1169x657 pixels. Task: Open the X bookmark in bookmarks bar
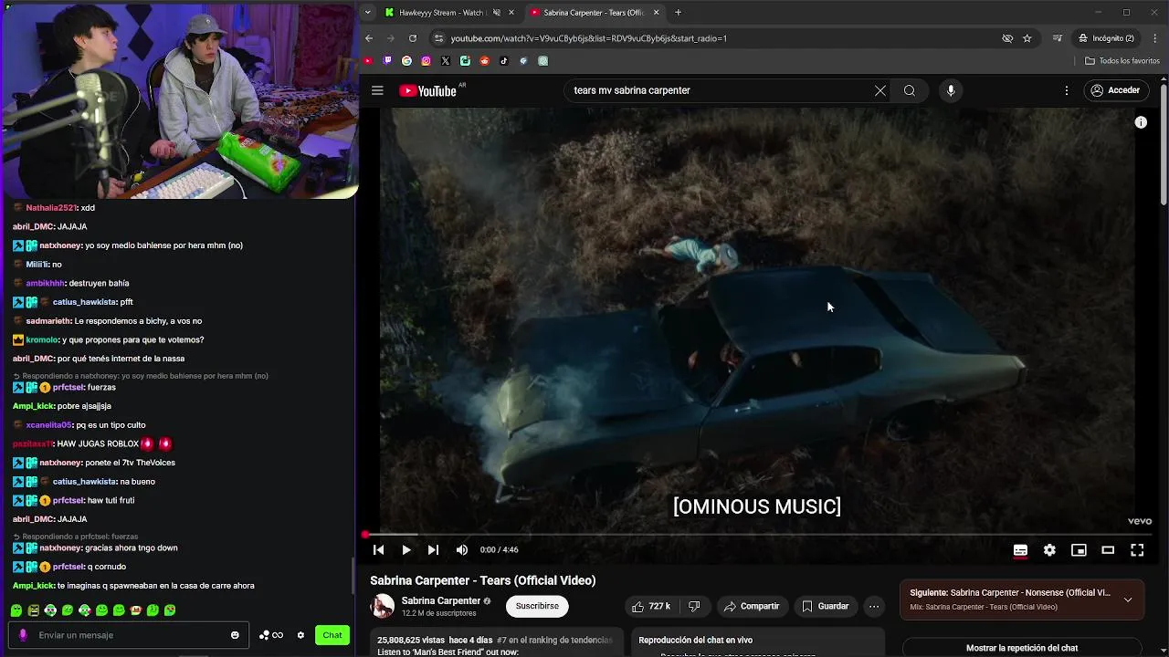[x=446, y=61]
